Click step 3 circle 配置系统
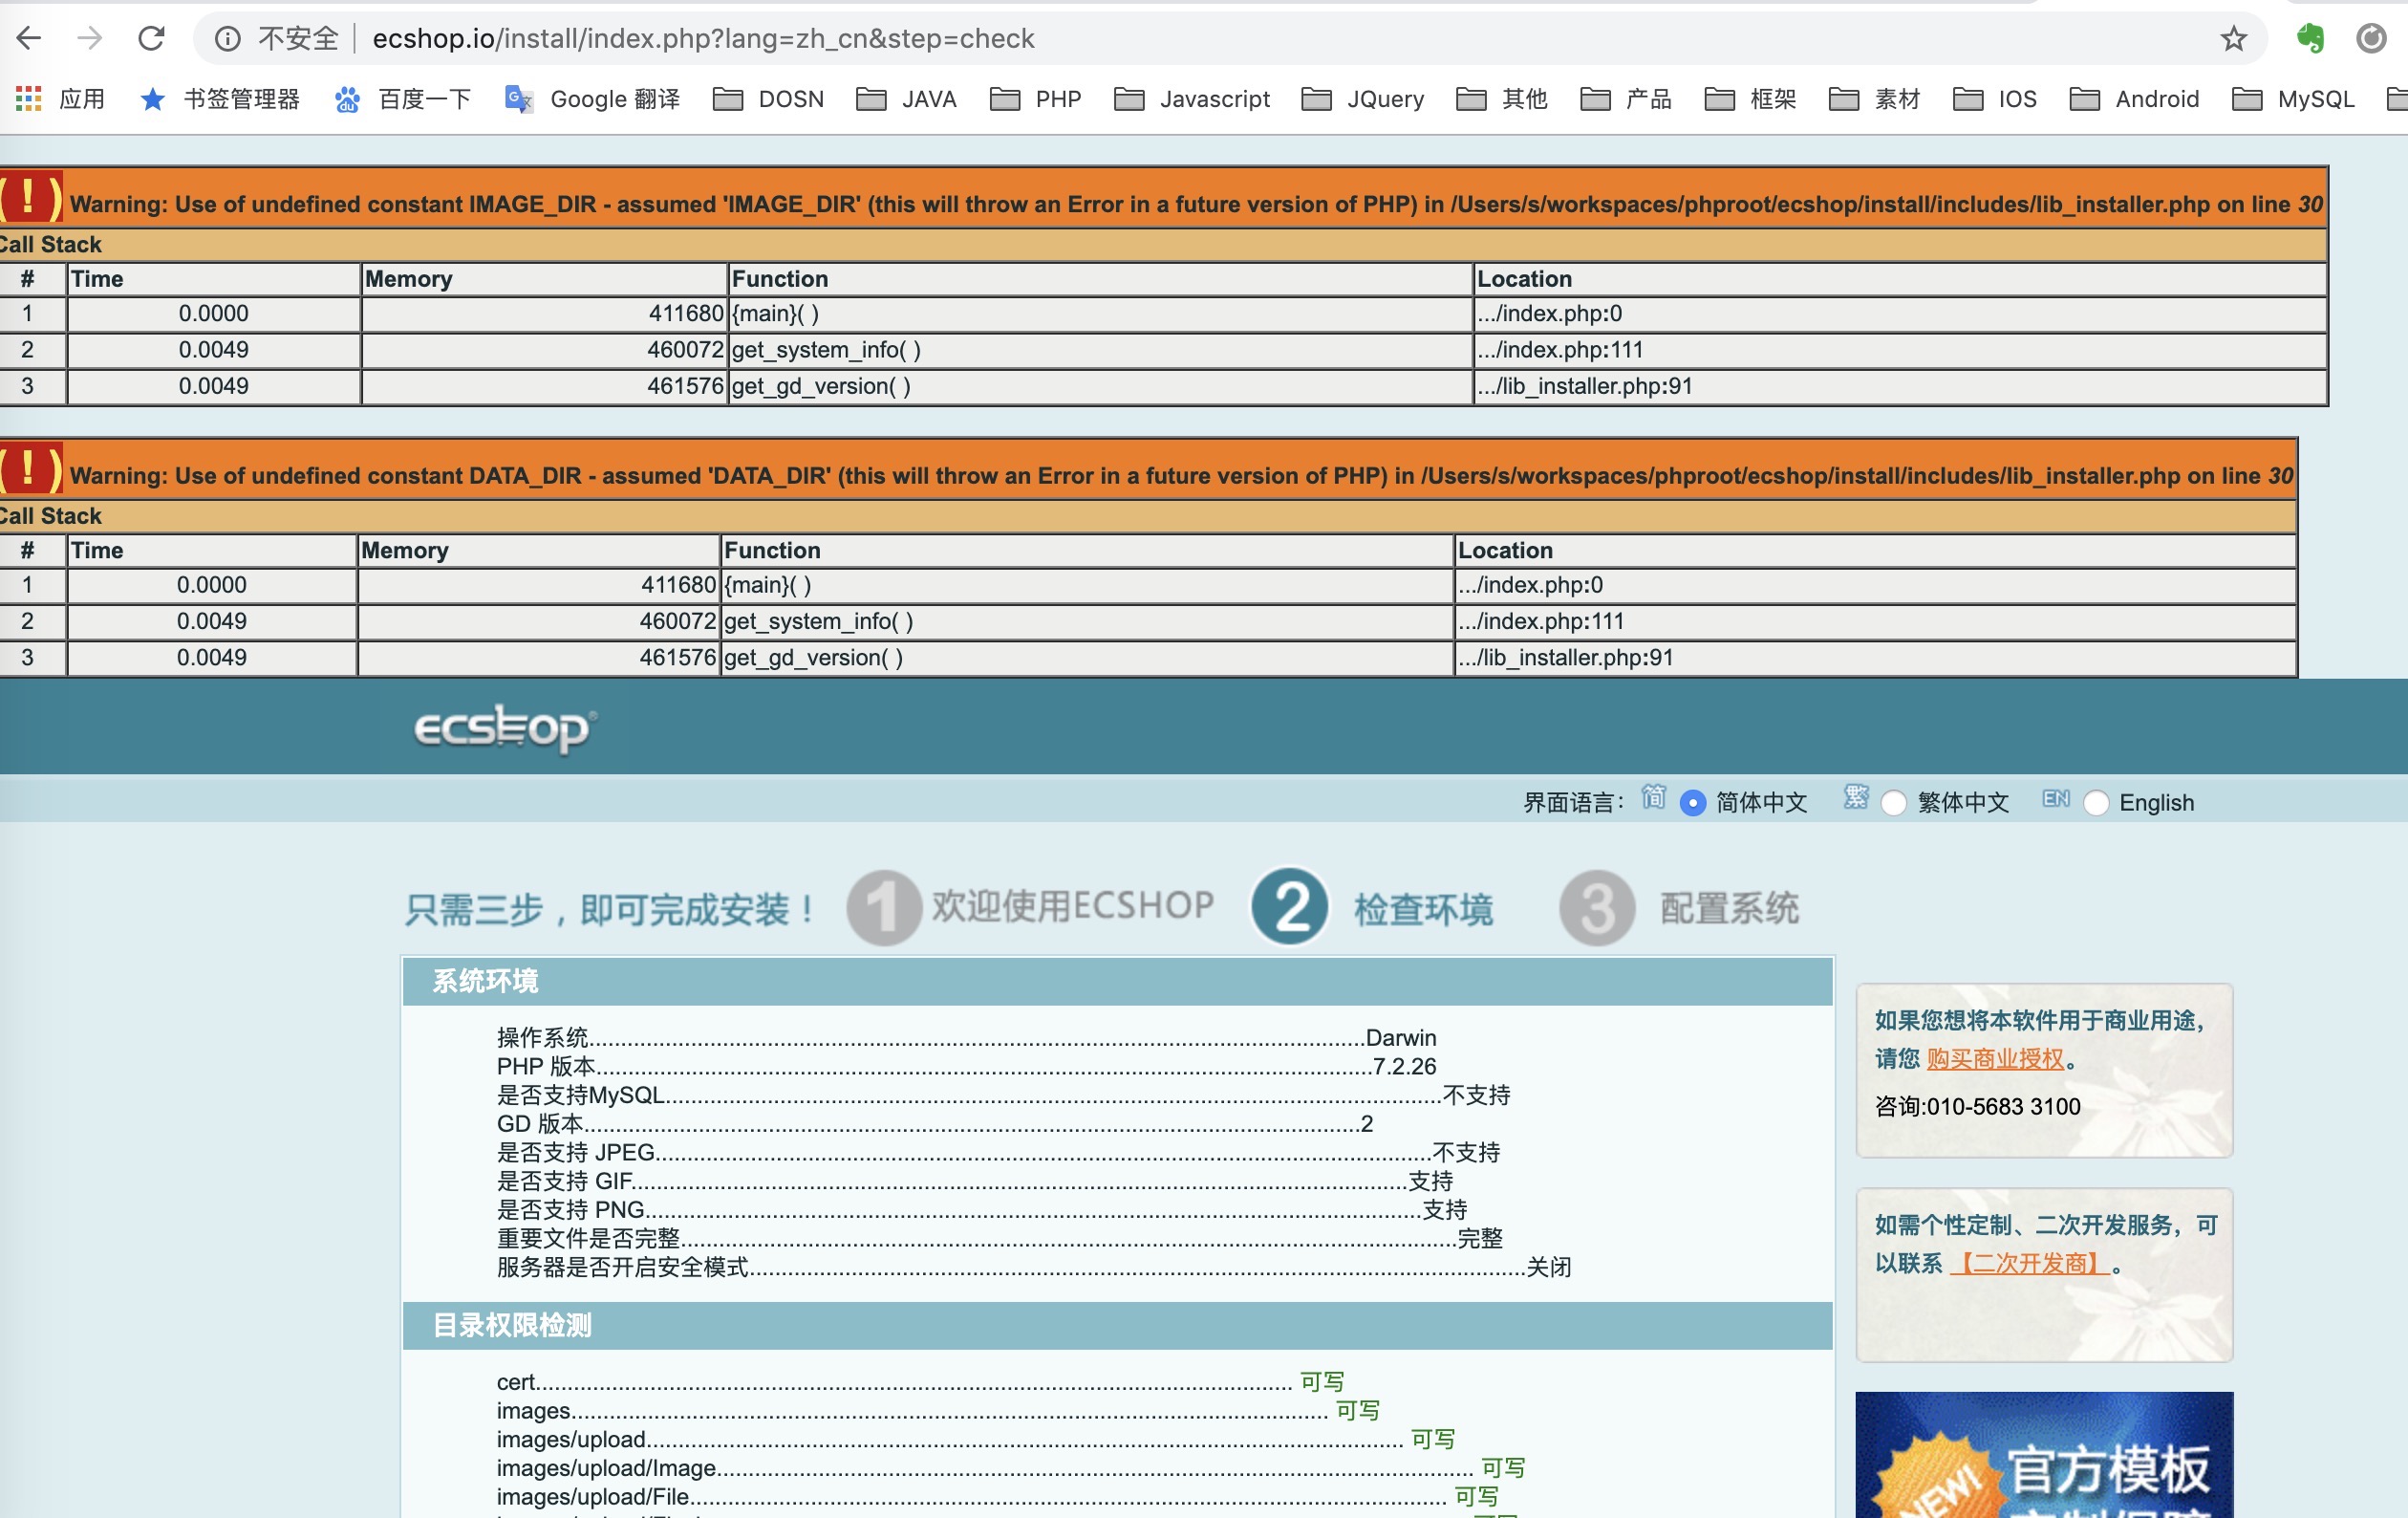 click(x=1597, y=907)
